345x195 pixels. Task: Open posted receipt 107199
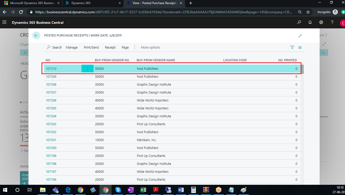click(x=51, y=156)
